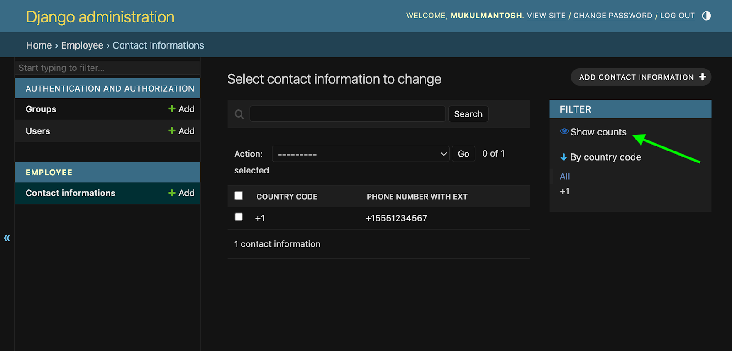Viewport: 732px width, 351px height.
Task: Sort by the Country Code column header
Action: (x=287, y=196)
